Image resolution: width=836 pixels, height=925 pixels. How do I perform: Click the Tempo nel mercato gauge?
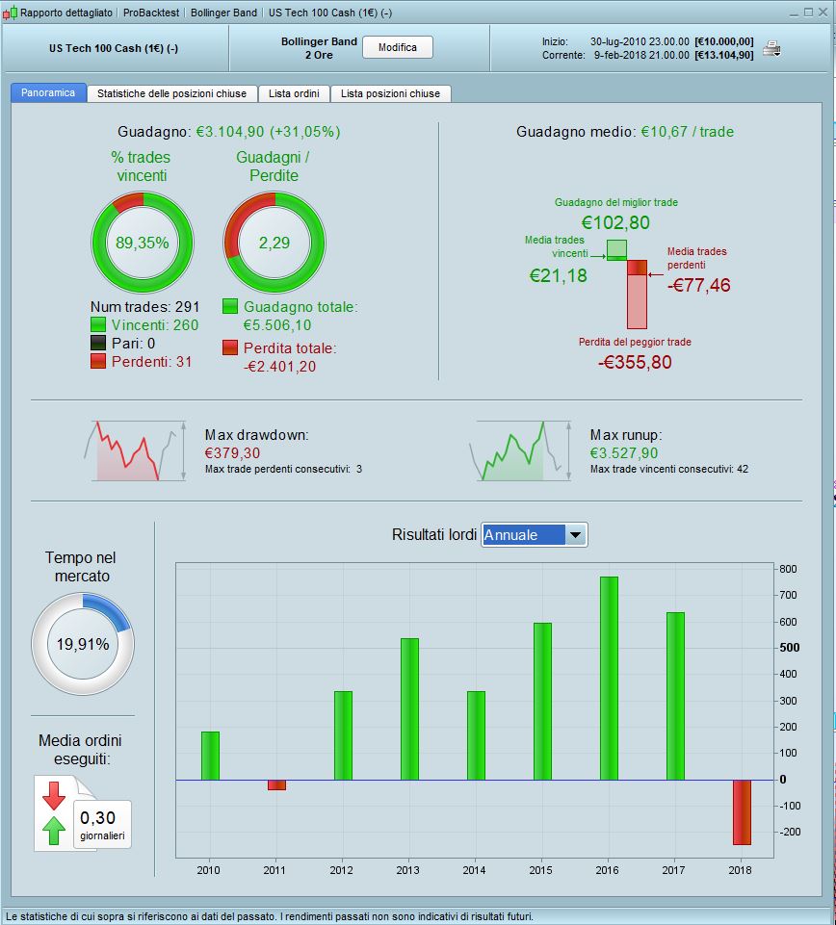pos(83,644)
